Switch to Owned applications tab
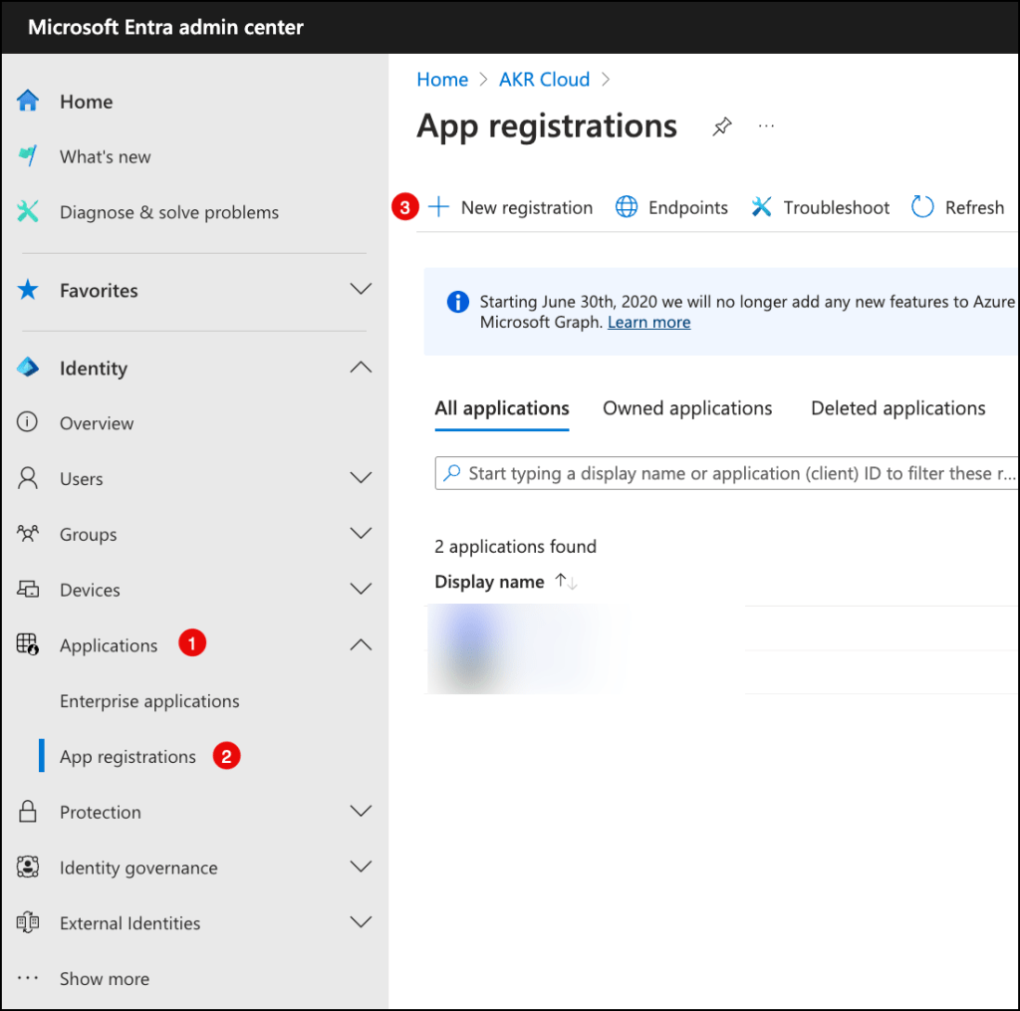The width and height of the screenshot is (1020, 1011). [687, 408]
